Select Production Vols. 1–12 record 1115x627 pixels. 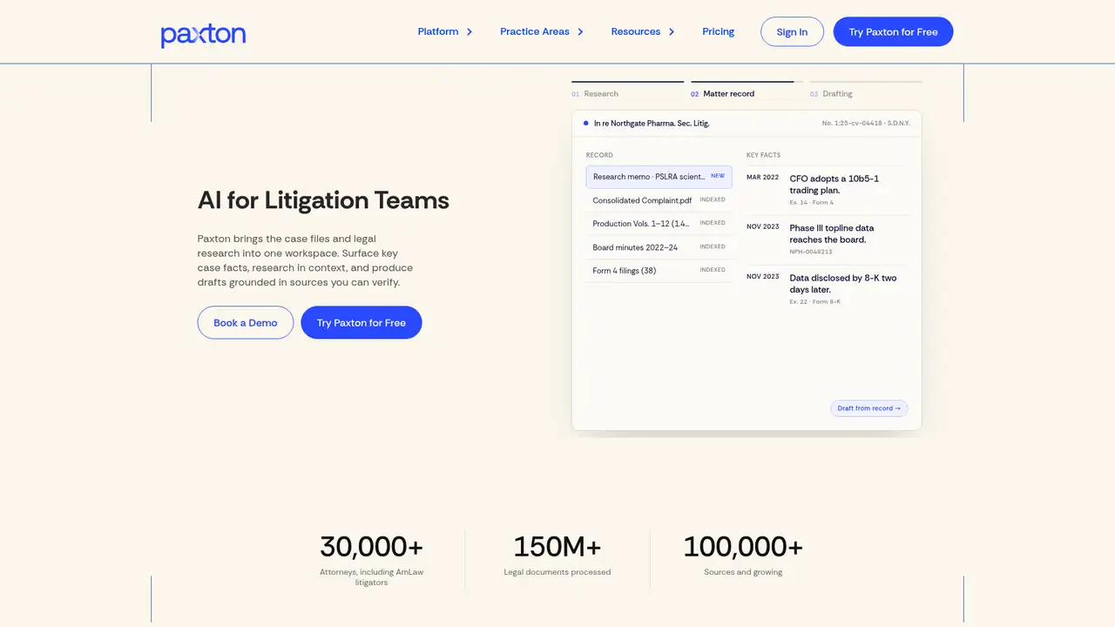(659, 224)
